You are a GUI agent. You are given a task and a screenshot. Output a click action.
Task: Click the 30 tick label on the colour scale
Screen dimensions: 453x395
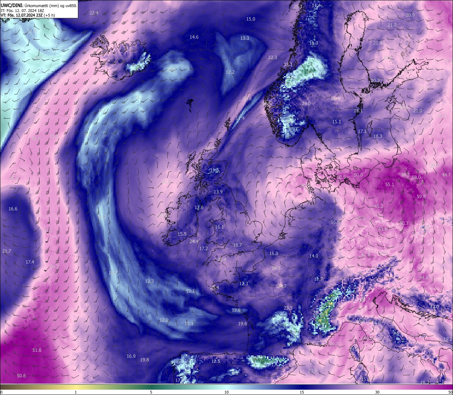click(377, 392)
